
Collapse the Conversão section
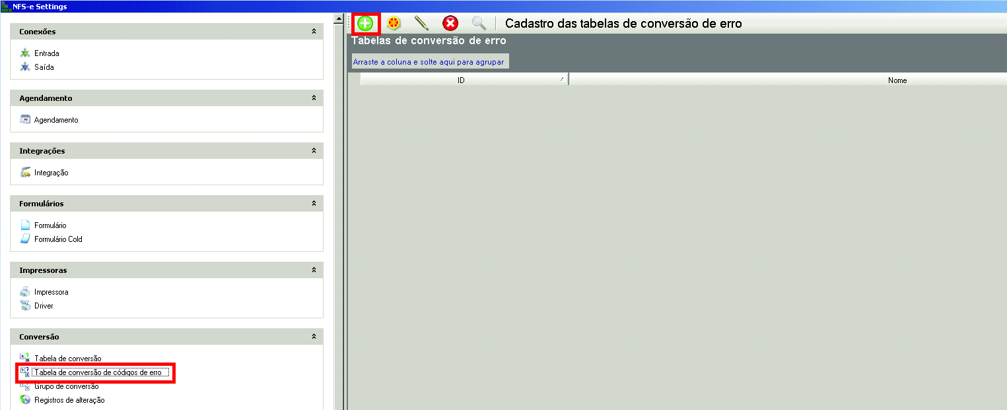point(314,337)
